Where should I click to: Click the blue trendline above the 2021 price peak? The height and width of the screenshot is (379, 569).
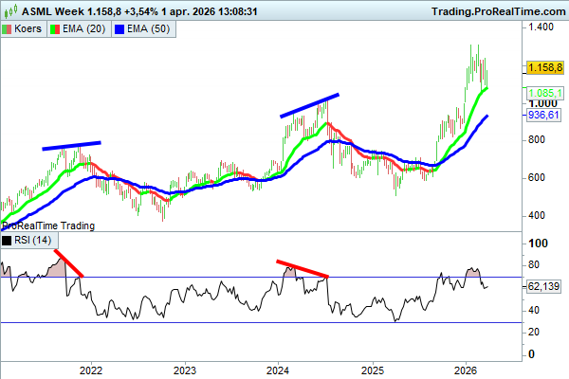(x=71, y=145)
